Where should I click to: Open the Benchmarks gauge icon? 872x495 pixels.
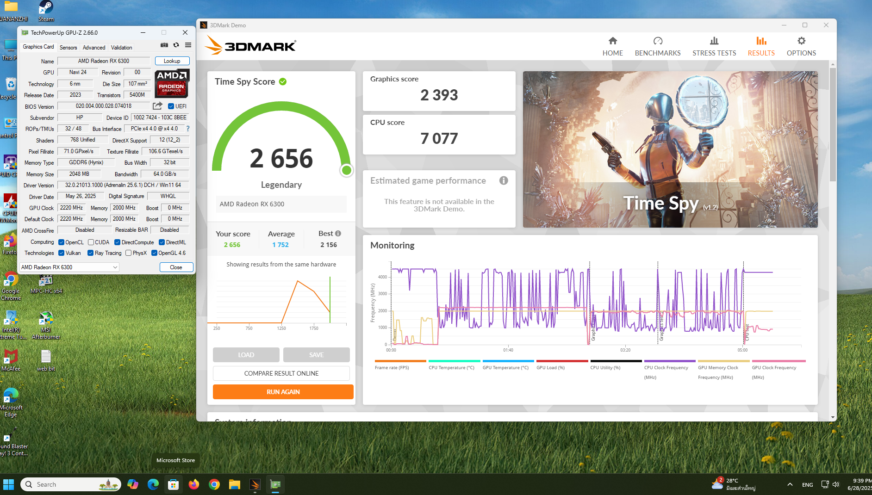pyautogui.click(x=657, y=41)
